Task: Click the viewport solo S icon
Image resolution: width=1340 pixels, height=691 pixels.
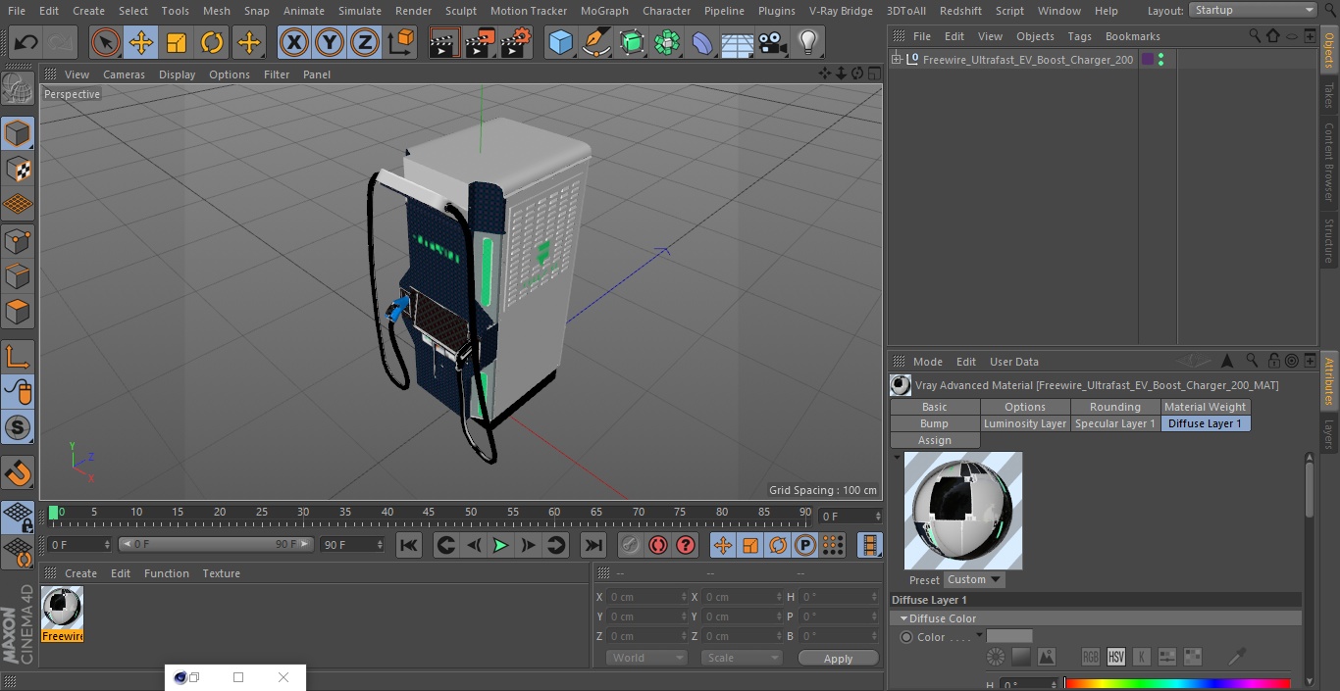Action: point(18,427)
